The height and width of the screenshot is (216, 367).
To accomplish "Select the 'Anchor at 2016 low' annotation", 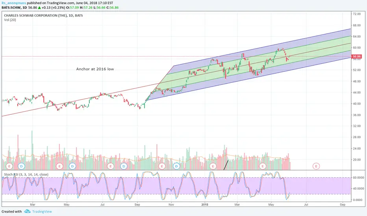I will [95, 69].
